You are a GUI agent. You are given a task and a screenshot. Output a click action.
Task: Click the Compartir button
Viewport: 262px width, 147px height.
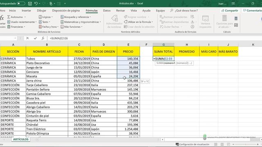pyautogui.click(x=230, y=11)
